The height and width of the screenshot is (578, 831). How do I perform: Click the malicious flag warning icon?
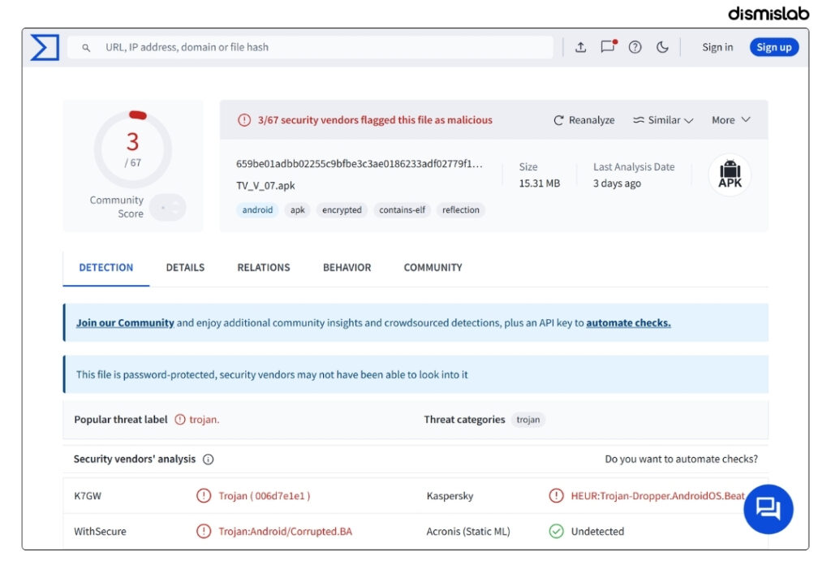(x=243, y=120)
